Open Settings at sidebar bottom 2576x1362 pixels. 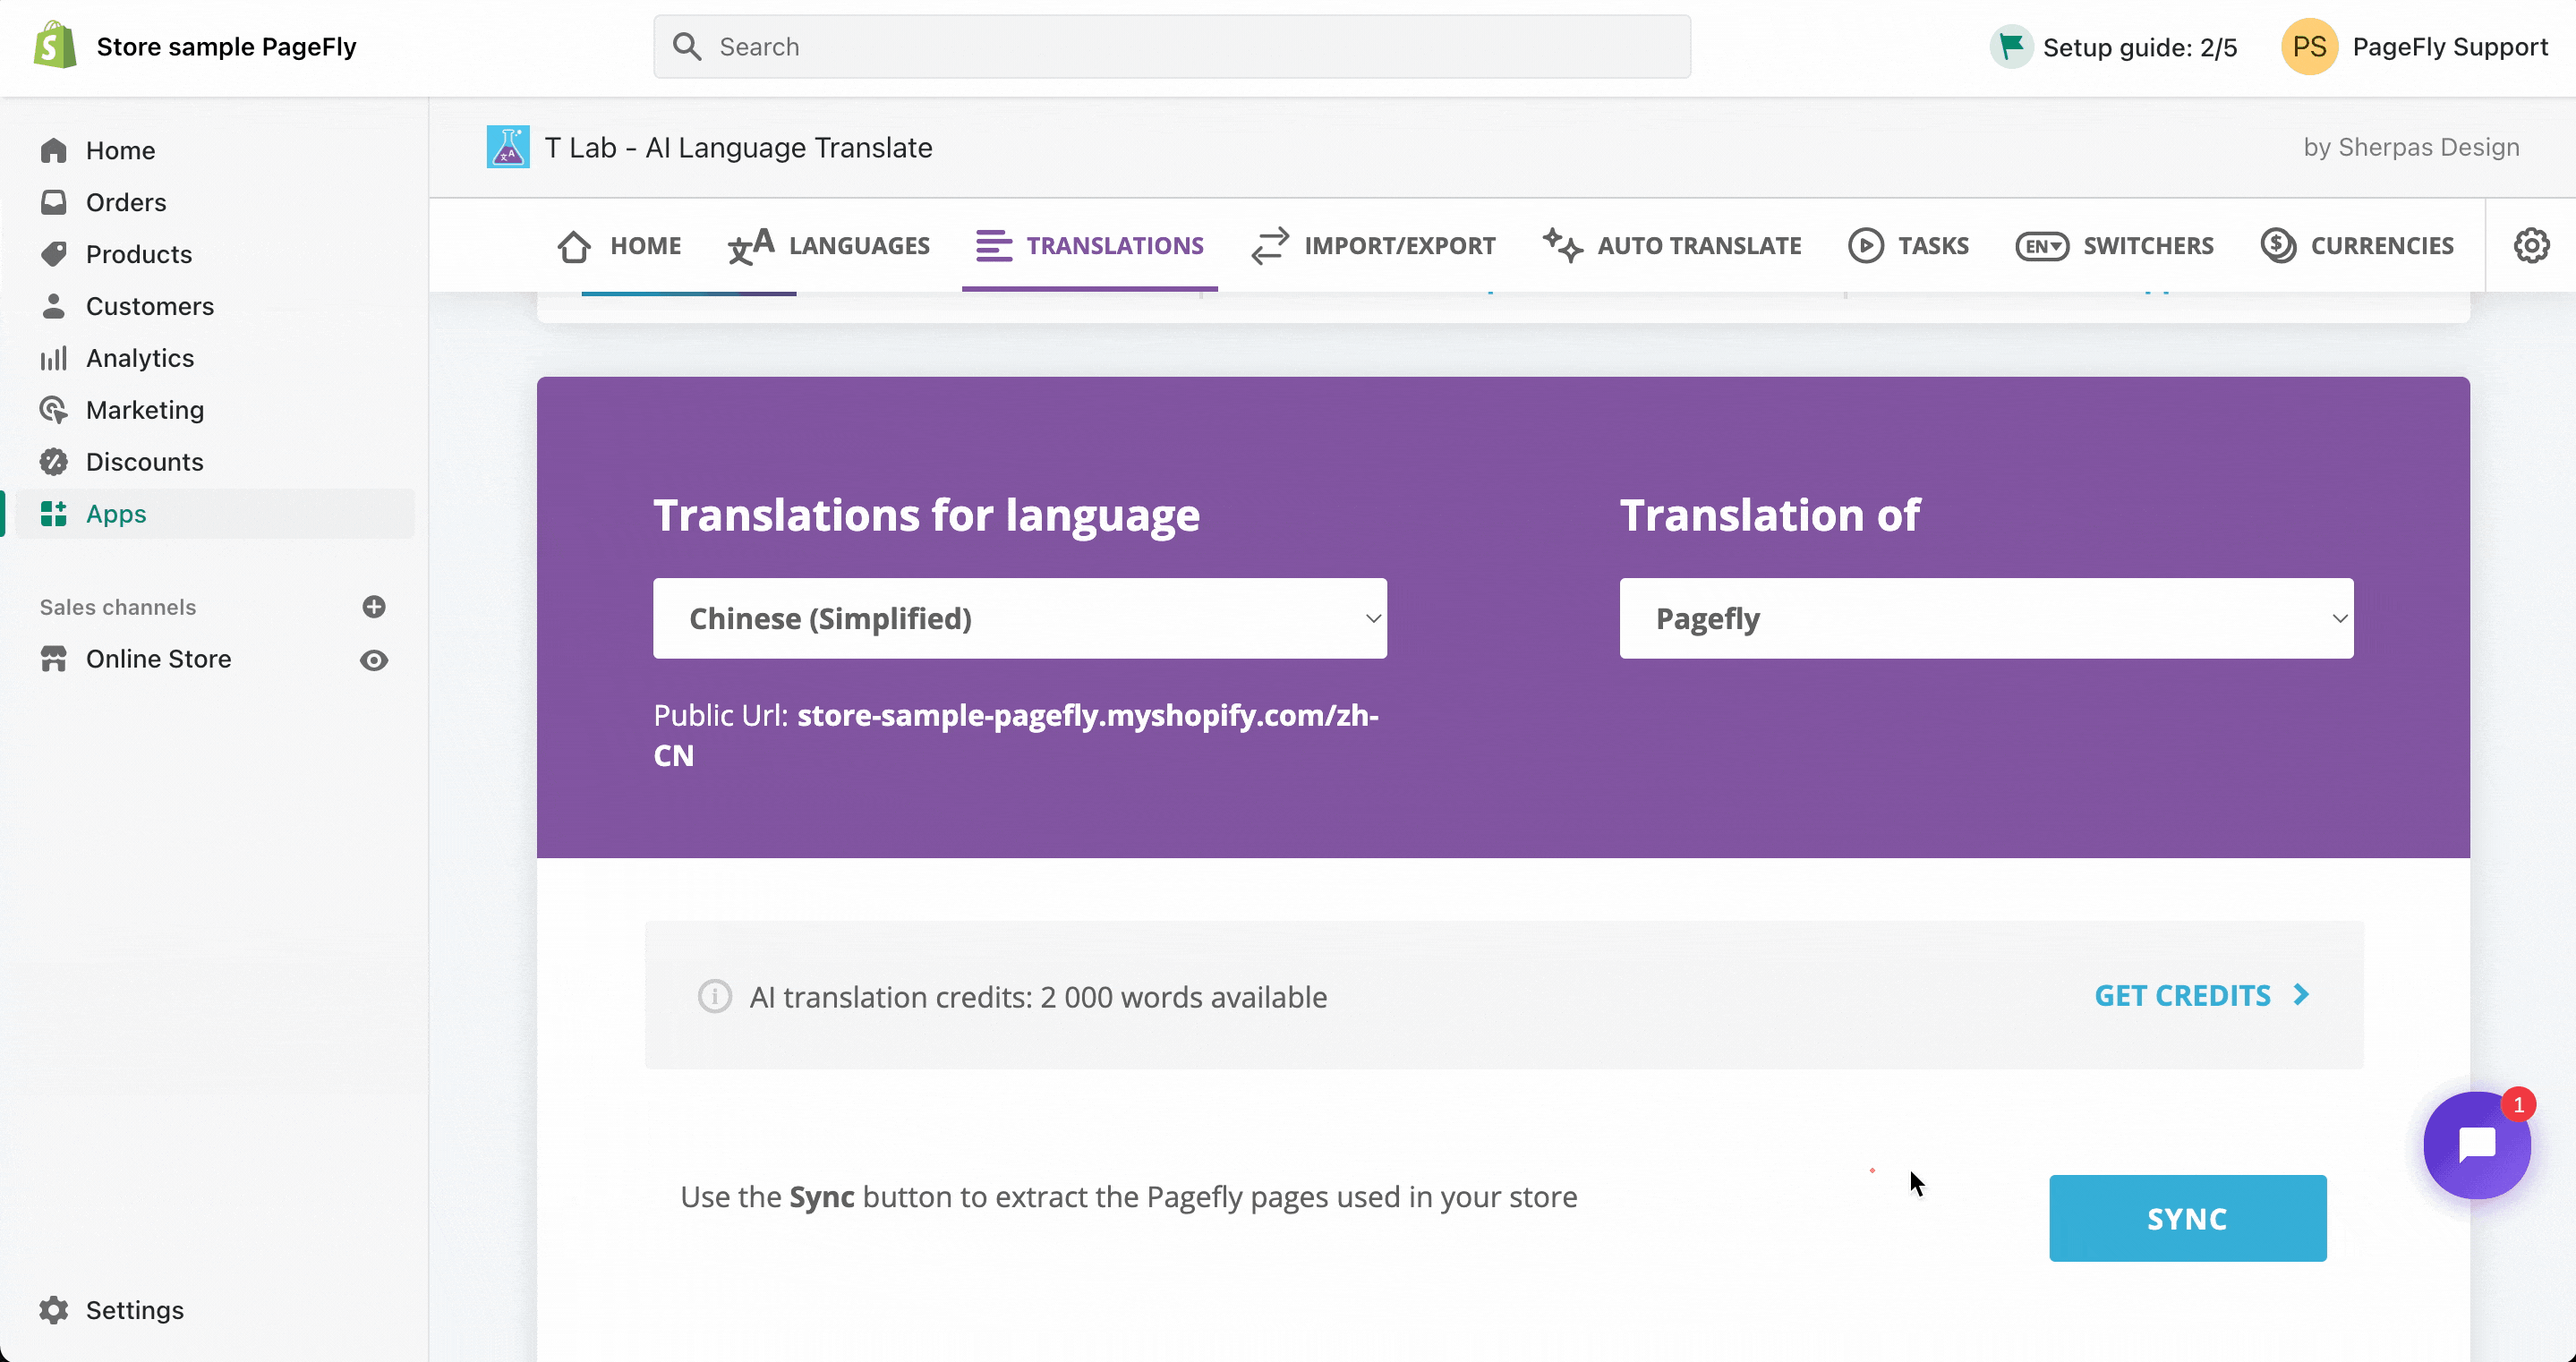(135, 1310)
